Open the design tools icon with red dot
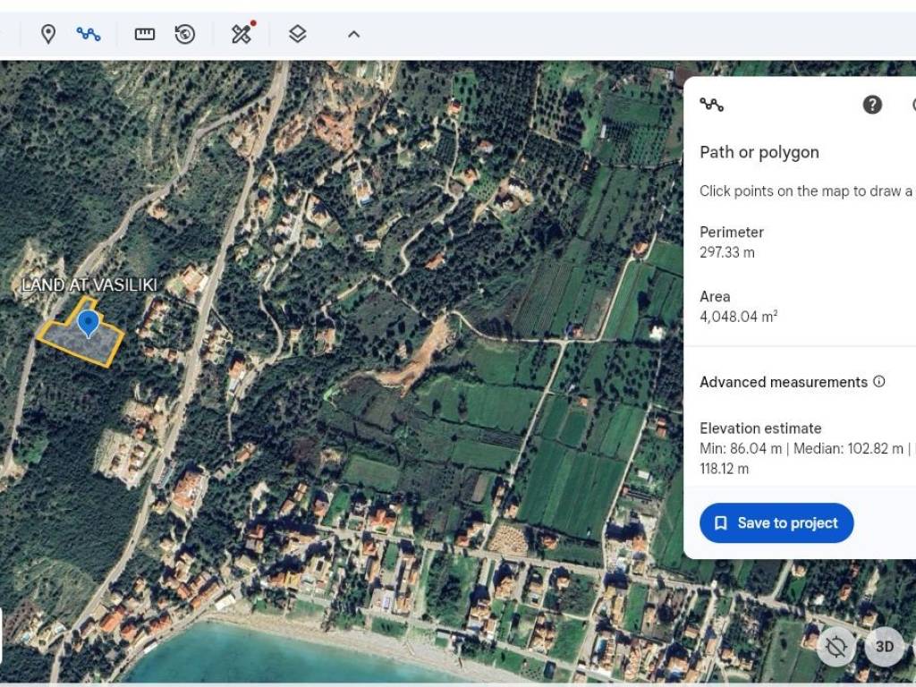The height and width of the screenshot is (687, 916). [x=242, y=34]
